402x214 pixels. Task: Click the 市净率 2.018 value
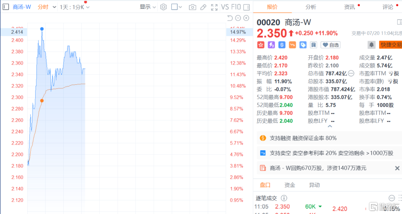pos(383,90)
